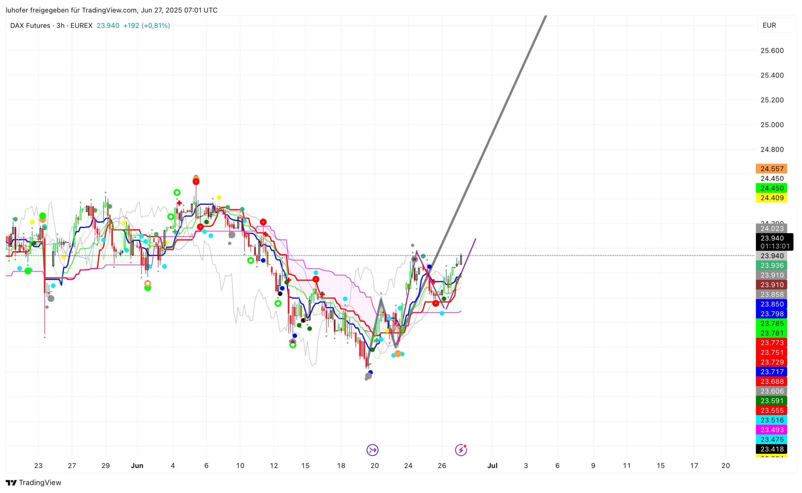Click the yellow 24.409 price label
Viewport: 802px width, 493px height.
[771, 198]
